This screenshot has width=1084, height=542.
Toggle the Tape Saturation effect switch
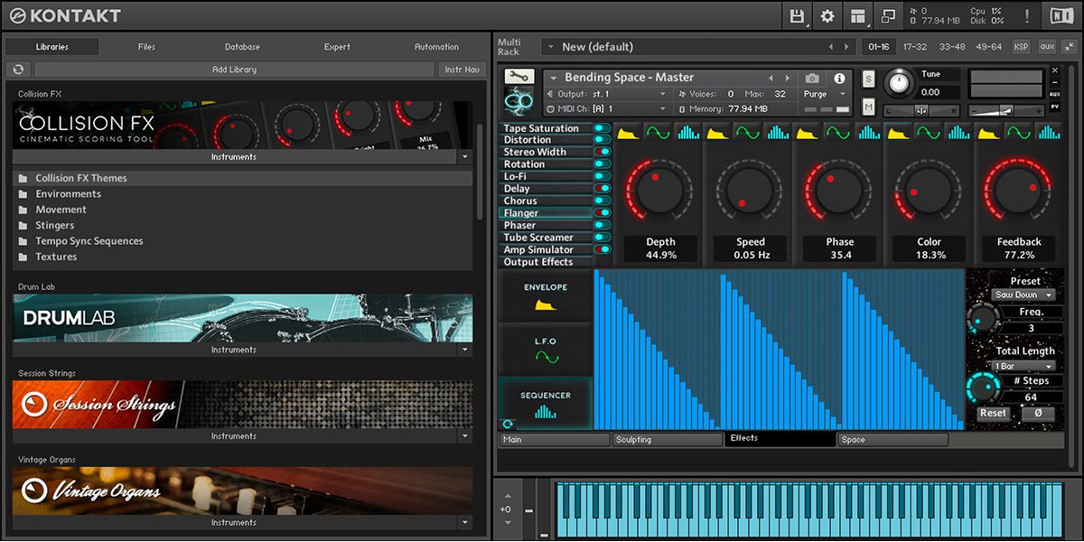tap(602, 129)
